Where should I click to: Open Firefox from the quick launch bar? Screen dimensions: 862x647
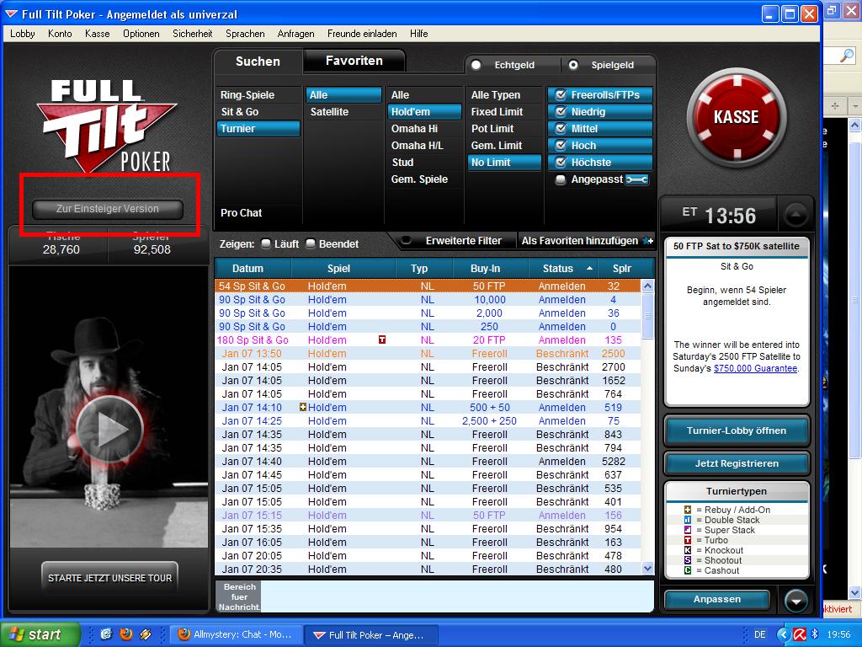point(126,634)
